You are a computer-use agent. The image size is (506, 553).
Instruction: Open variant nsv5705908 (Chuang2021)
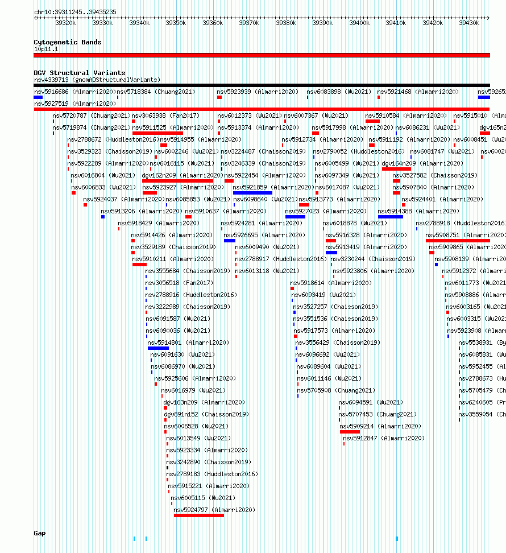point(336,390)
